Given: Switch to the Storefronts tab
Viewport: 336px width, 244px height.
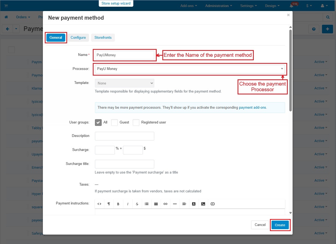Looking at the screenshot, I should click(x=103, y=38).
